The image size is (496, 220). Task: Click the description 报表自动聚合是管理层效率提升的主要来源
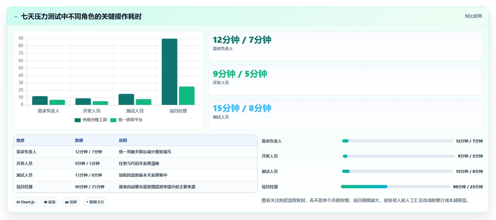(x=157, y=187)
